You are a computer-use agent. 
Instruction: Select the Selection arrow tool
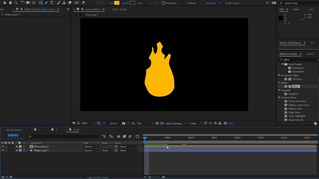coord(5,2)
